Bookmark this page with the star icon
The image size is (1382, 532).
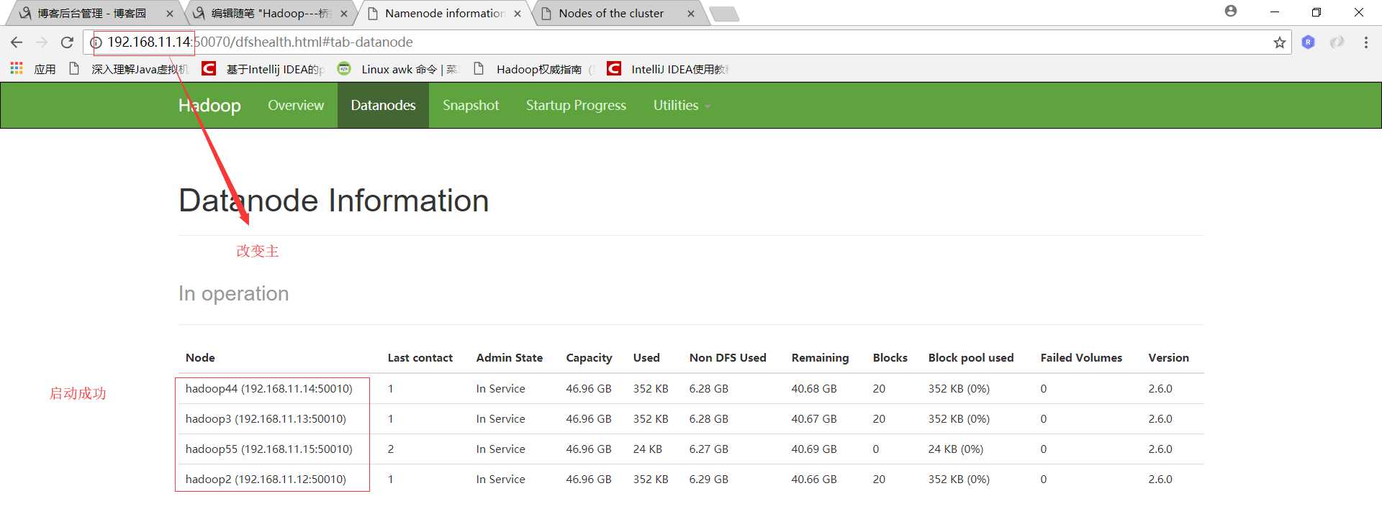1279,42
